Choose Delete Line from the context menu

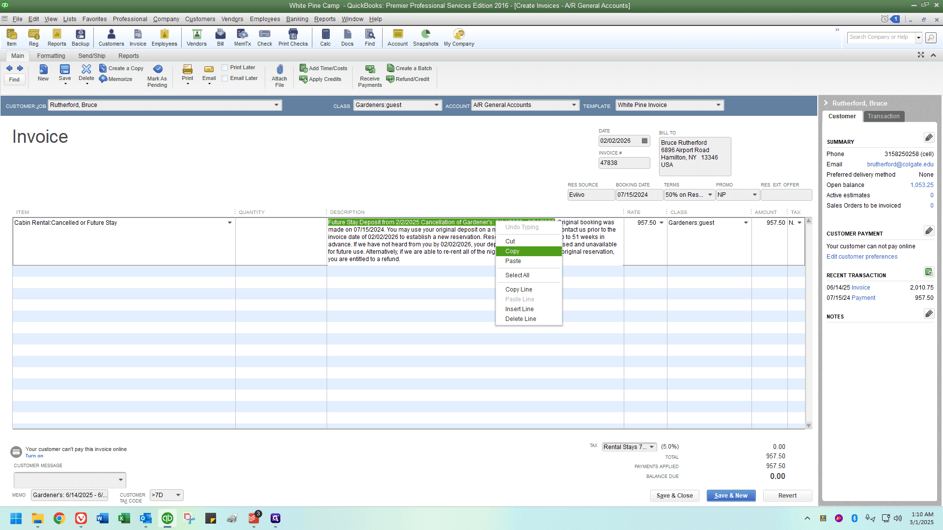click(x=528, y=319)
